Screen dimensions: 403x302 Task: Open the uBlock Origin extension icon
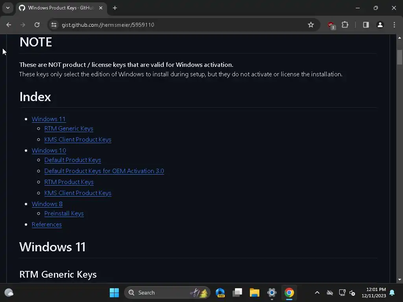point(331,25)
